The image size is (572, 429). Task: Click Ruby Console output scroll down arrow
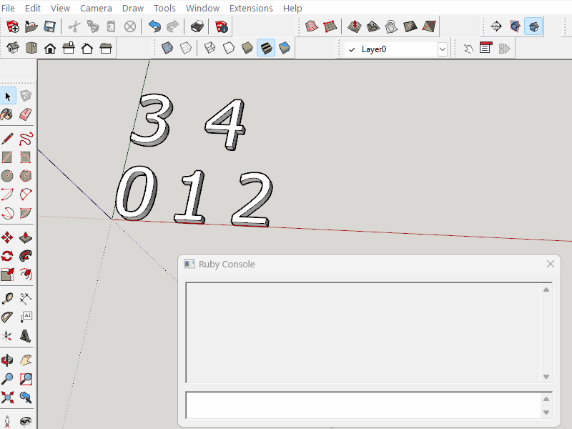click(546, 377)
